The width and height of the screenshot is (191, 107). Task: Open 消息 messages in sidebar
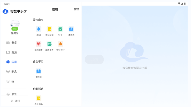(x=12, y=72)
